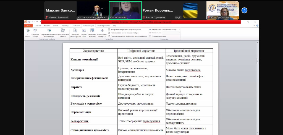Click PowerPoint application icon in title bar
This screenshot has width=283, height=135.
pyautogui.click(x=26, y=22)
